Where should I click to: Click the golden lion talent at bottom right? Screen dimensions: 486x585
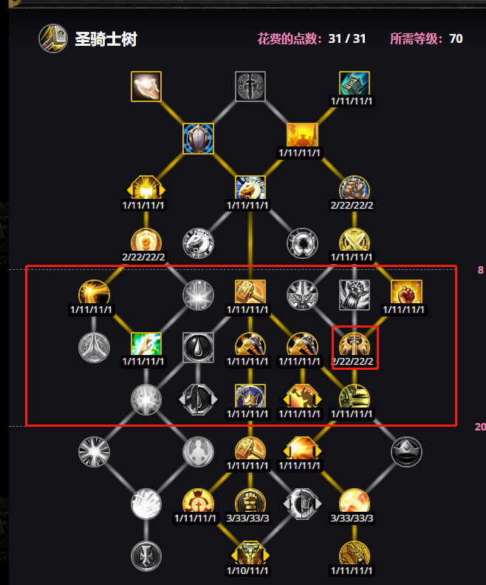pos(355,554)
